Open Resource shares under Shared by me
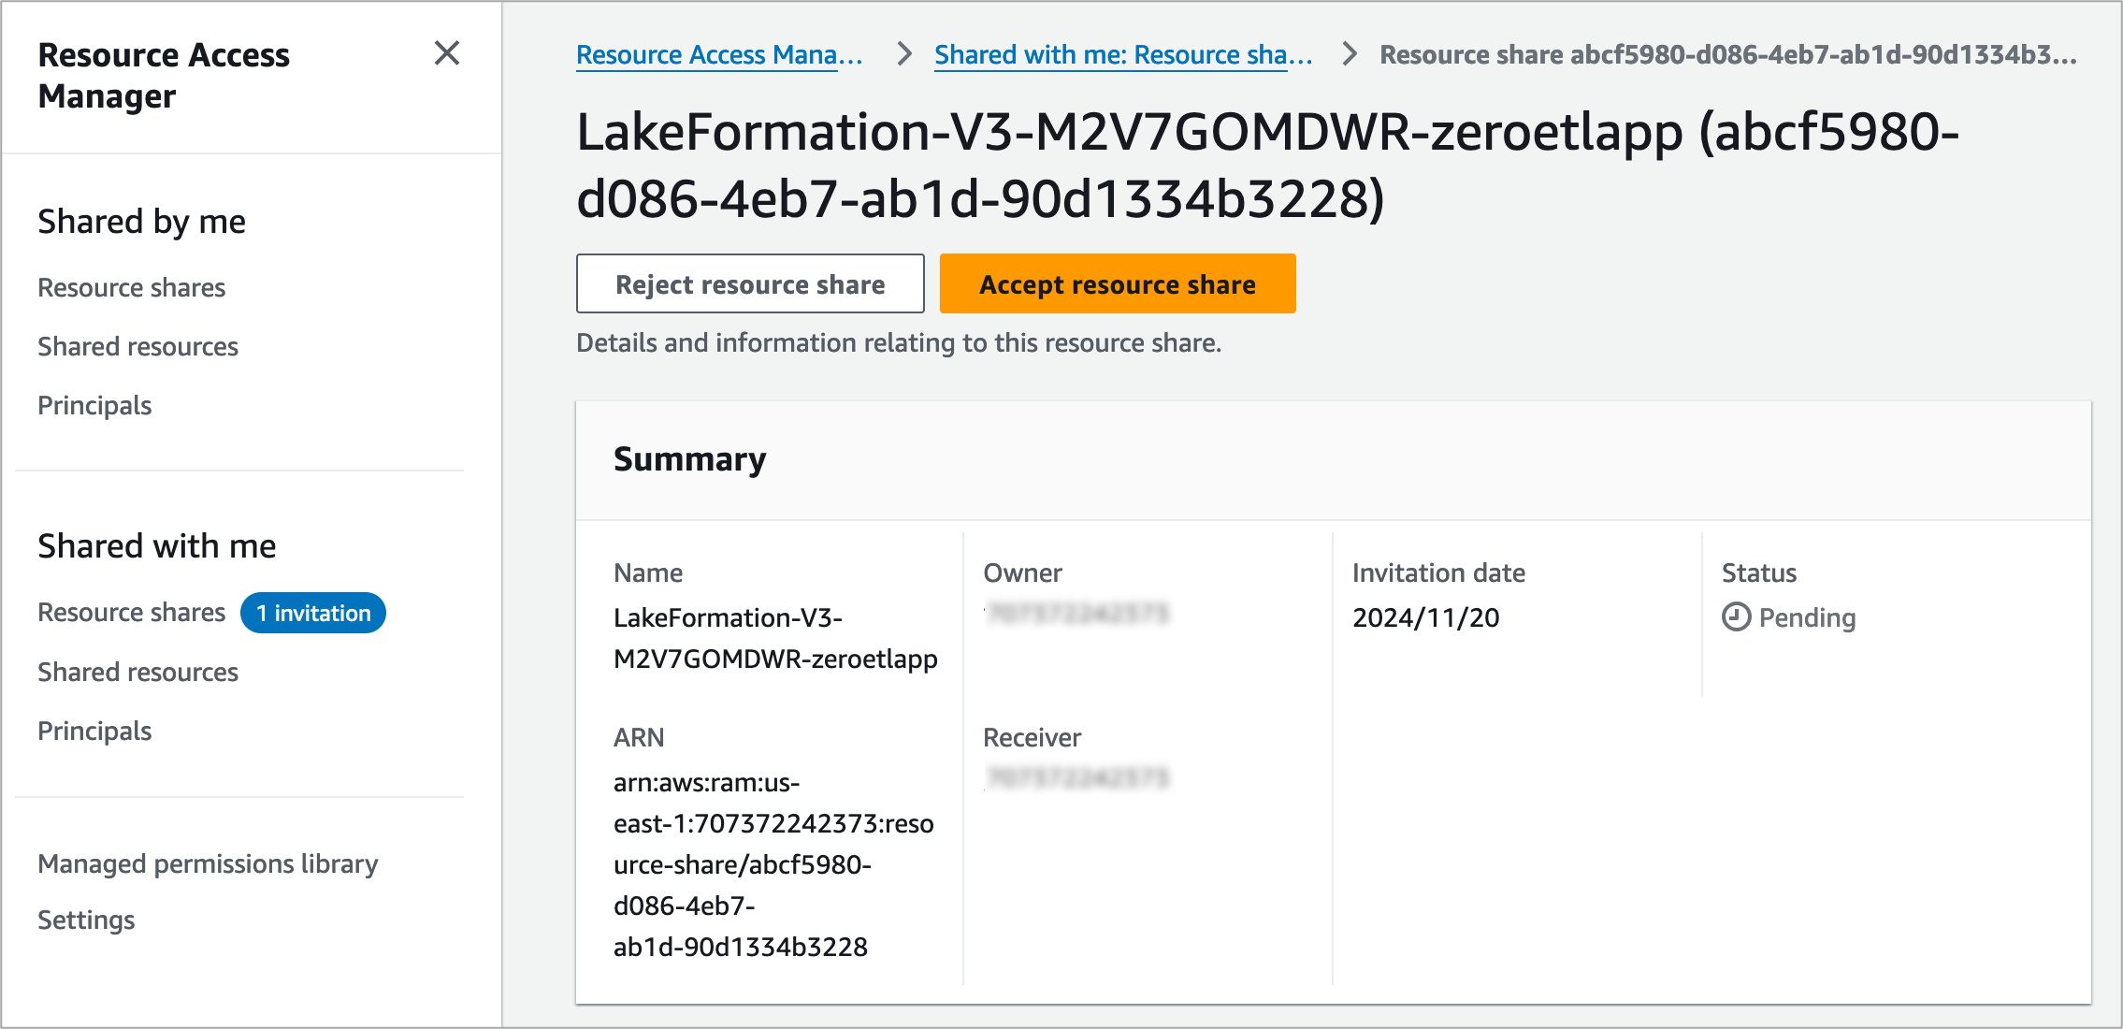 [x=132, y=287]
